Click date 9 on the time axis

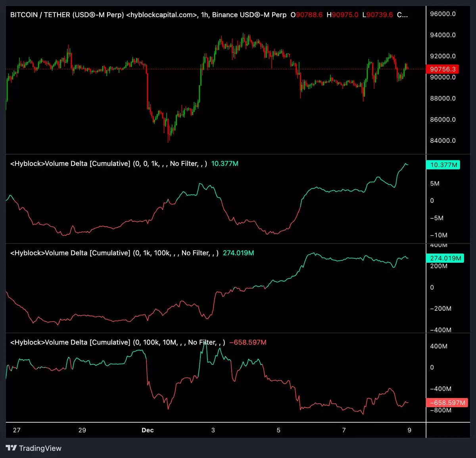[409, 430]
